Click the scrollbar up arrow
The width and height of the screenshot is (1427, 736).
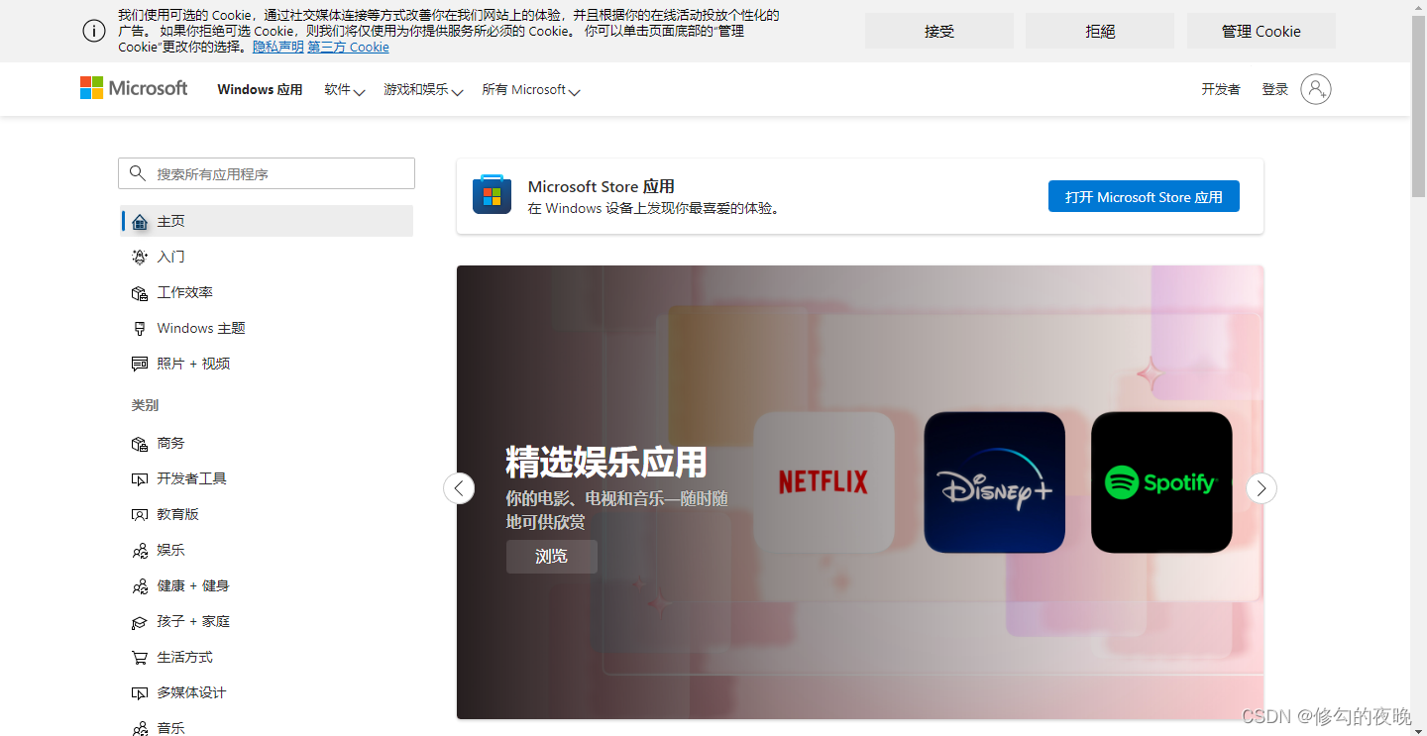coord(1418,7)
